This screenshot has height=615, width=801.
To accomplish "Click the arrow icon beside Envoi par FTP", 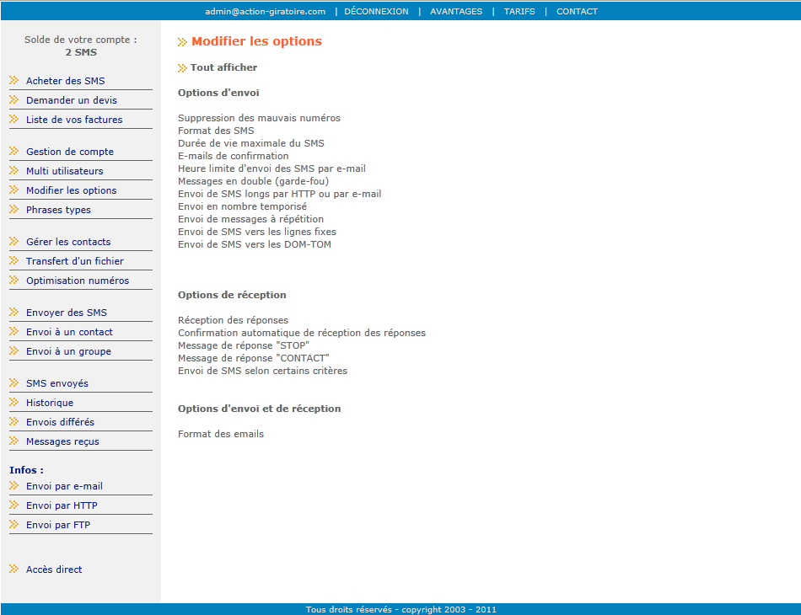I will pyautogui.click(x=13, y=524).
